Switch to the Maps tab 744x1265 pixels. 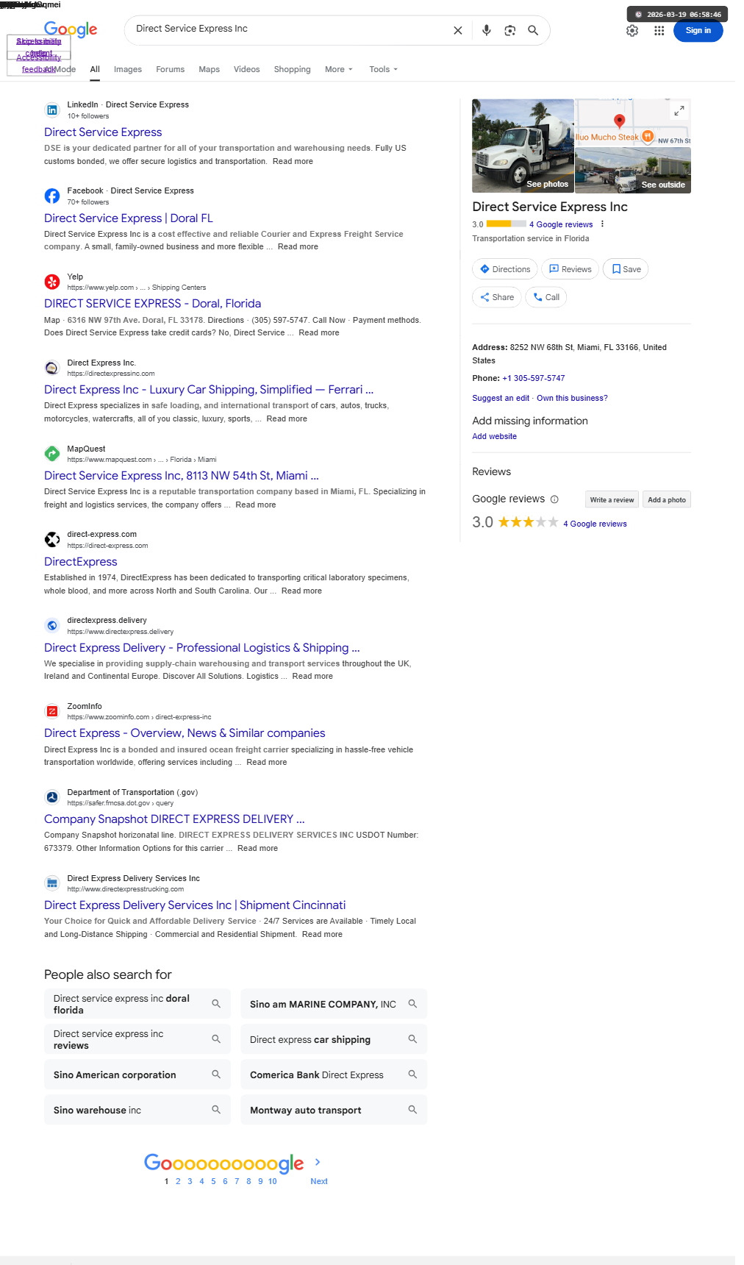click(x=209, y=69)
